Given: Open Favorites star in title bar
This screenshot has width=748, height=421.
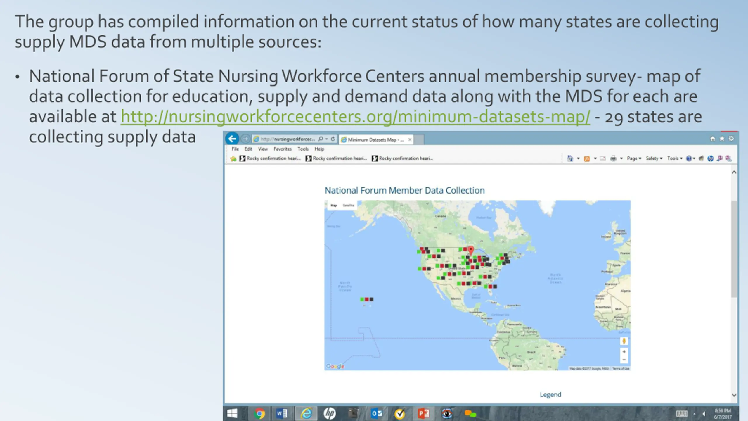Looking at the screenshot, I should (x=722, y=139).
